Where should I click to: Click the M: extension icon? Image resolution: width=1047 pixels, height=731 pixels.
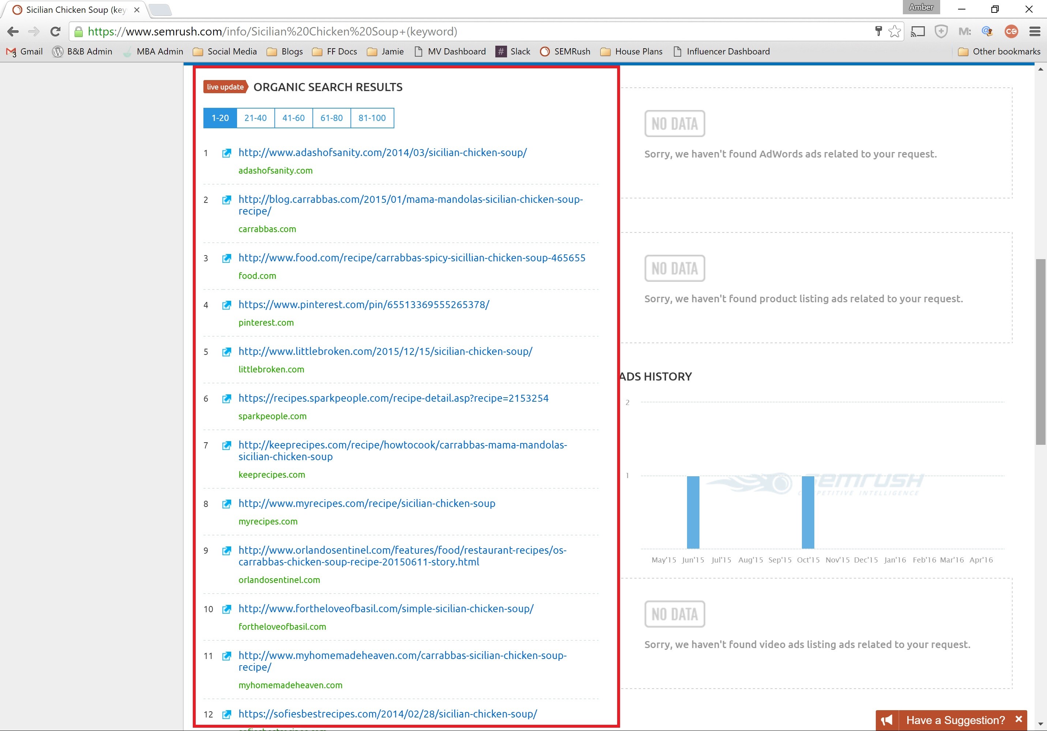pos(964,31)
